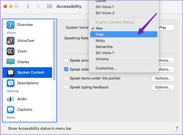Select the Audio speaker icon
Viewport: 183px width, 135px height.
11,99
